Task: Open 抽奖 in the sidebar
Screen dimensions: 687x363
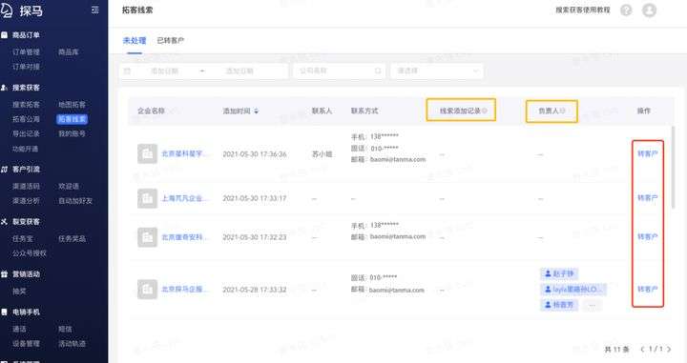Action: (x=19, y=291)
